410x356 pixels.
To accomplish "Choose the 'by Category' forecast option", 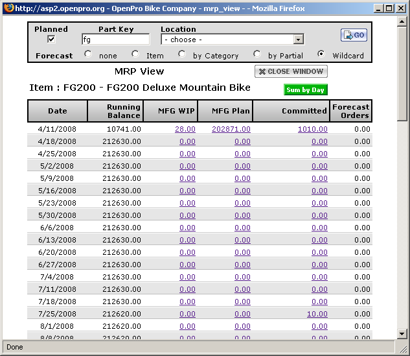I will [x=182, y=54].
